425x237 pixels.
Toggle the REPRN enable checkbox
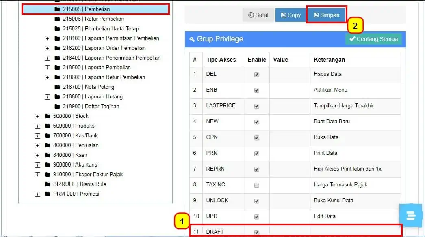tap(257, 169)
